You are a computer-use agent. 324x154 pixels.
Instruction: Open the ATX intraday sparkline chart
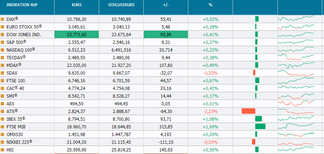(295, 111)
